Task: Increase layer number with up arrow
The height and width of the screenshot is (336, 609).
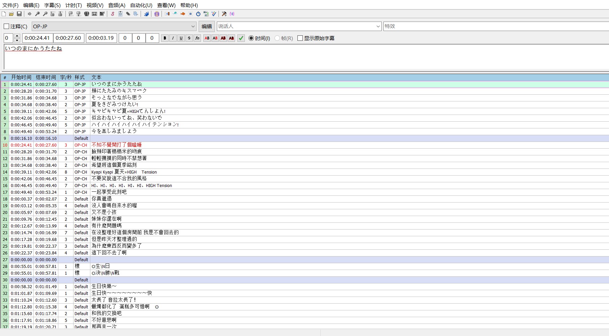Action: [x=17, y=36]
